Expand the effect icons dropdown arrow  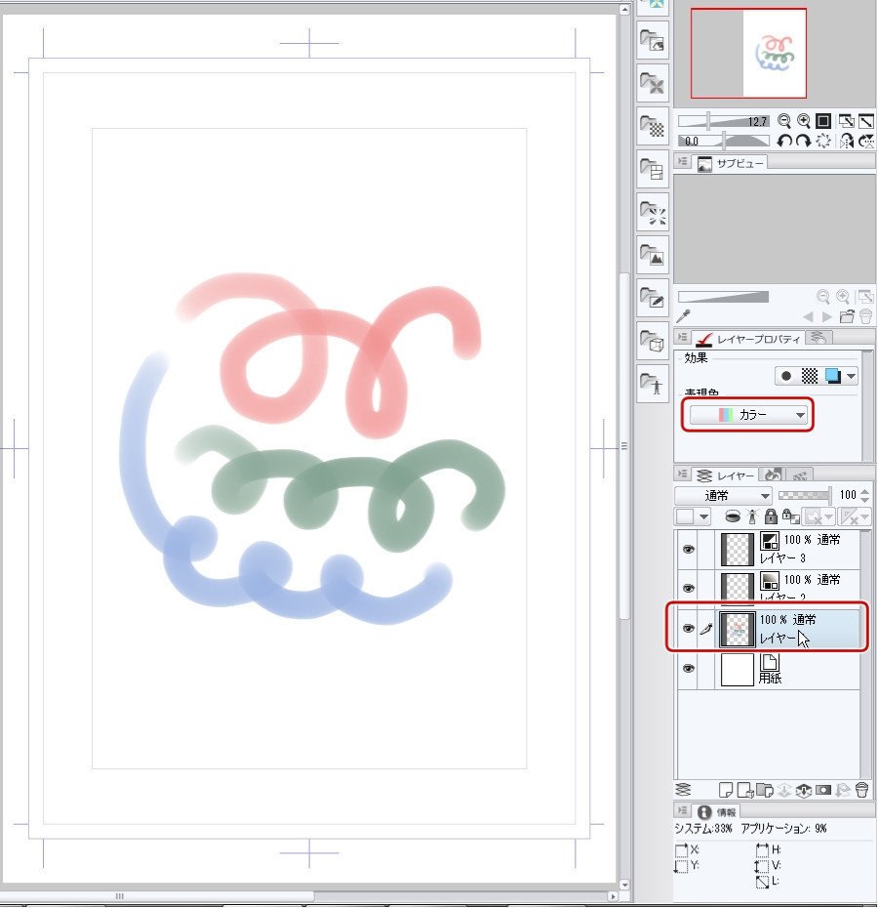[851, 377]
